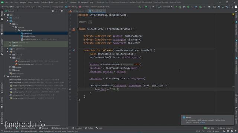
Task: Open the SDK Manager icon in the toolbar
Action: click(226, 7)
